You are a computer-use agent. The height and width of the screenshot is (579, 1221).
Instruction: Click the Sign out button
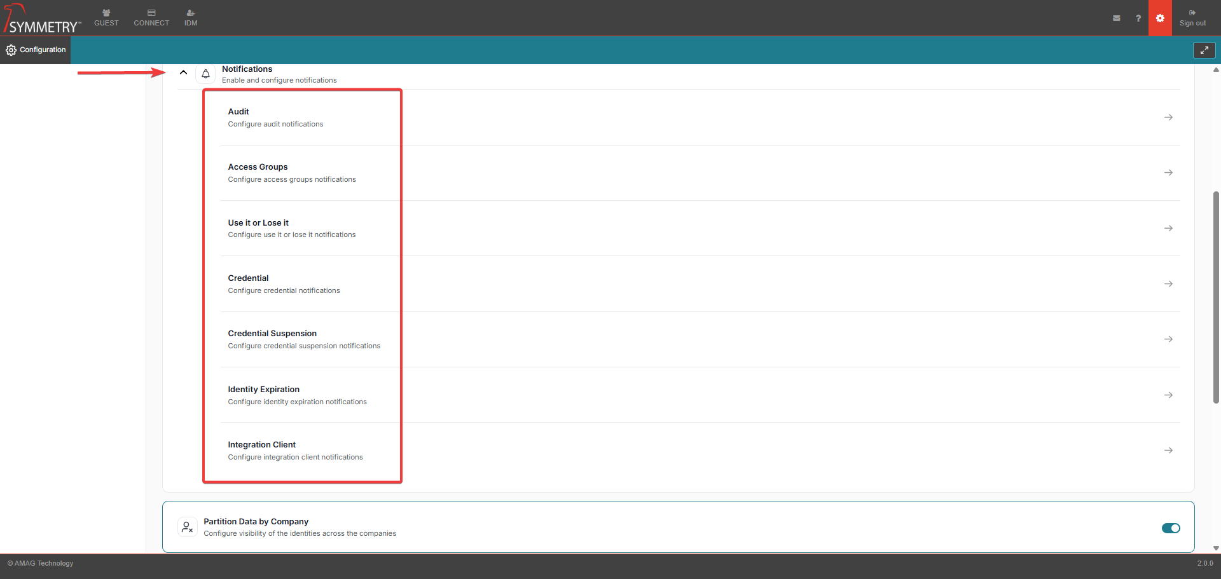point(1192,18)
